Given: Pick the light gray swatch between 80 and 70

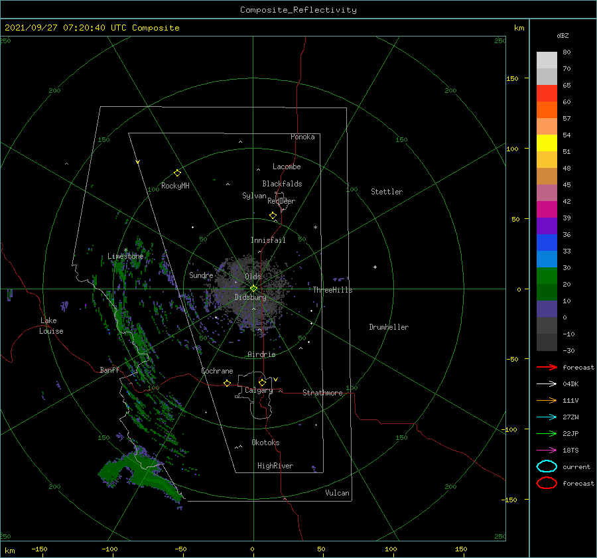Looking at the screenshot, I should pos(547,60).
